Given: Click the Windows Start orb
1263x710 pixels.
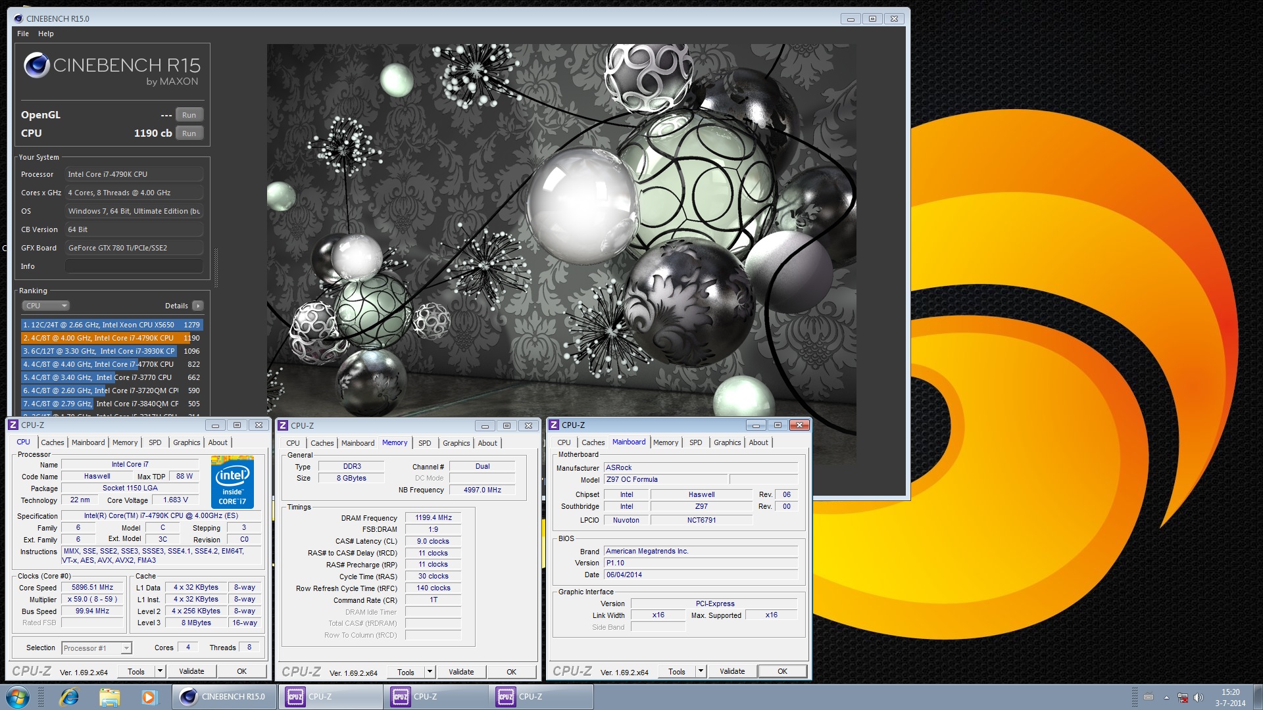Looking at the screenshot, I should (x=18, y=697).
